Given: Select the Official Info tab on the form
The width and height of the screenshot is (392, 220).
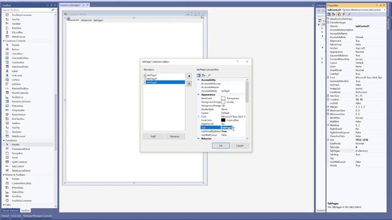Looking at the screenshot, I should tap(86, 20).
